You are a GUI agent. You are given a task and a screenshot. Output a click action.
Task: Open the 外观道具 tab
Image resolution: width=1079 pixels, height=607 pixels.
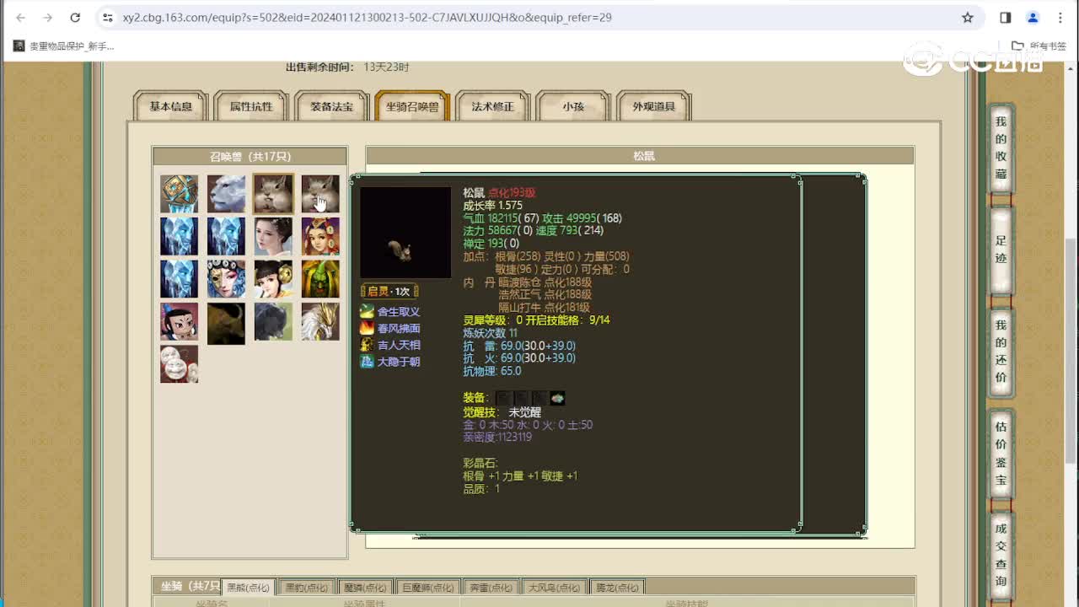[x=654, y=106]
